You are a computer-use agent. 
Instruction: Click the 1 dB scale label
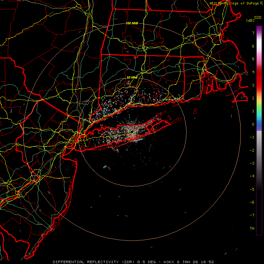[x=253, y=111]
